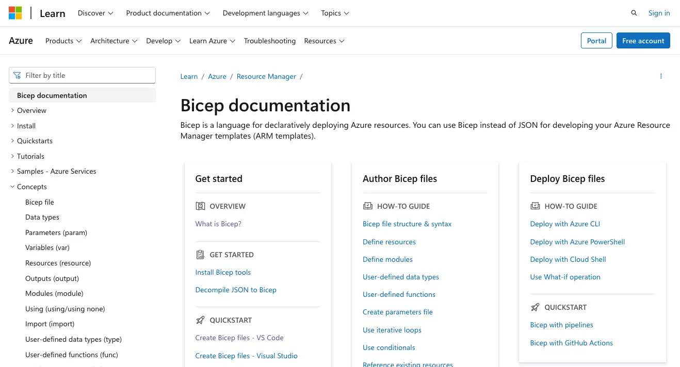Open Parameters (param) in sidebar
This screenshot has width=680, height=367.
click(56, 232)
